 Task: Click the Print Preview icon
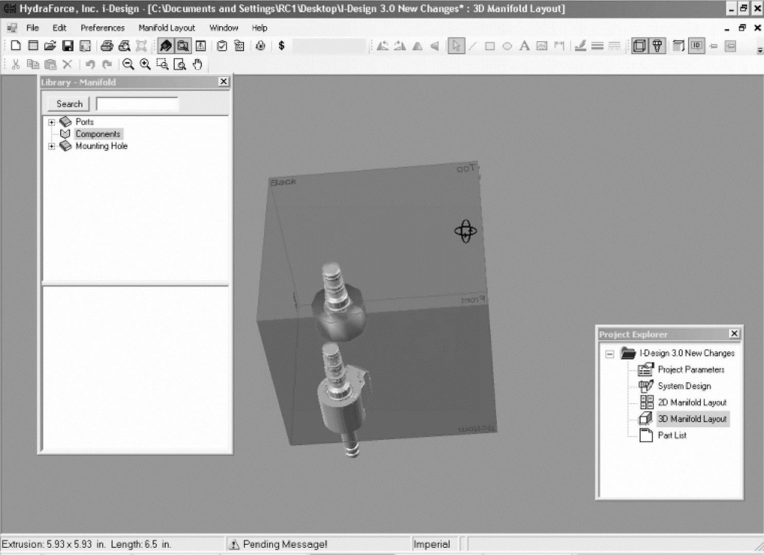click(124, 46)
